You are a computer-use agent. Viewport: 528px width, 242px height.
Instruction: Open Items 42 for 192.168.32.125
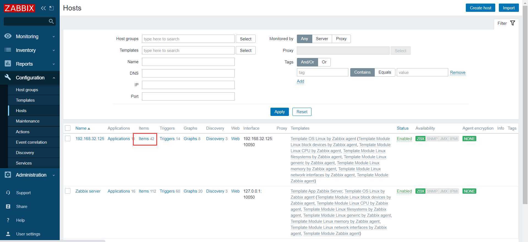click(x=146, y=139)
